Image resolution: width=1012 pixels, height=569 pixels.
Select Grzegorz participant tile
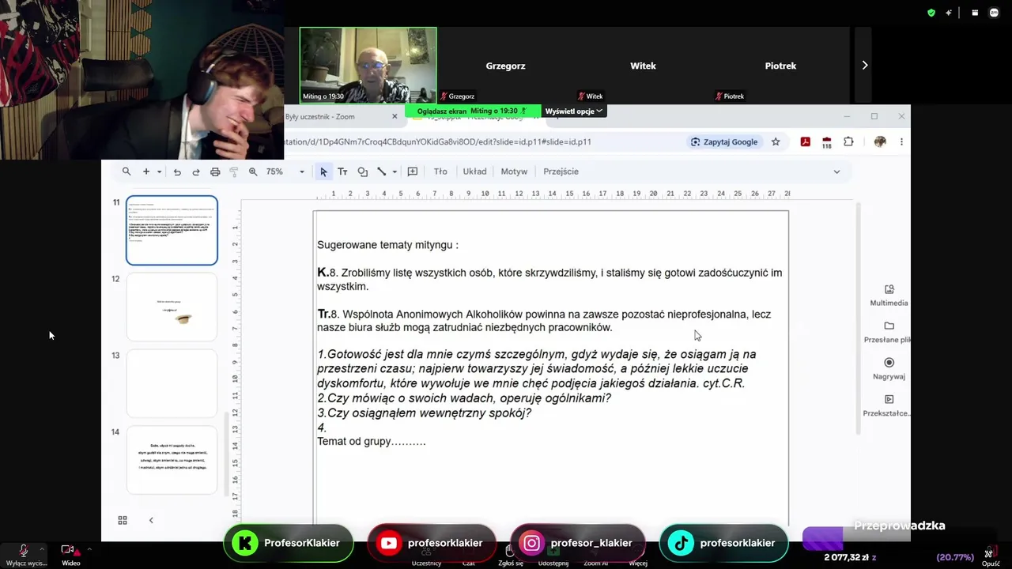click(505, 66)
